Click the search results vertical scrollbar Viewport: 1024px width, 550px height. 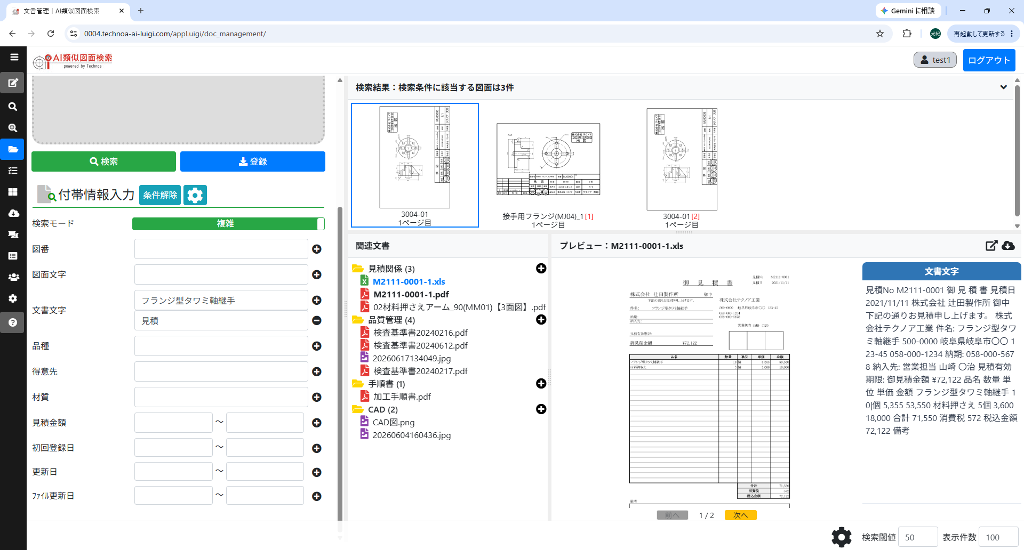(1017, 152)
